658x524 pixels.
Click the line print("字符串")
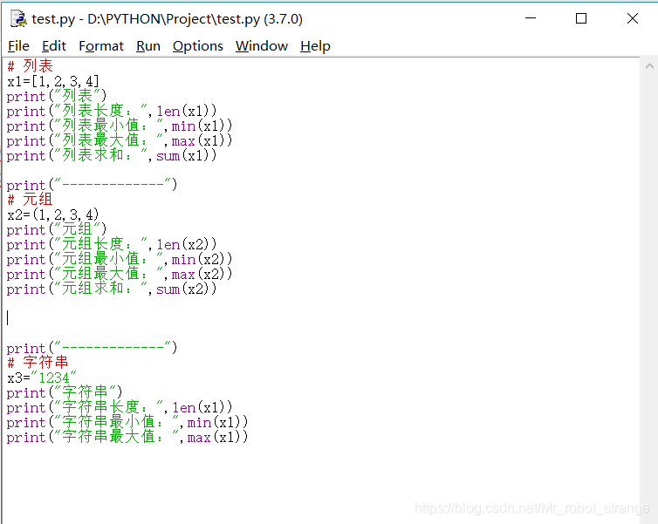tap(65, 392)
